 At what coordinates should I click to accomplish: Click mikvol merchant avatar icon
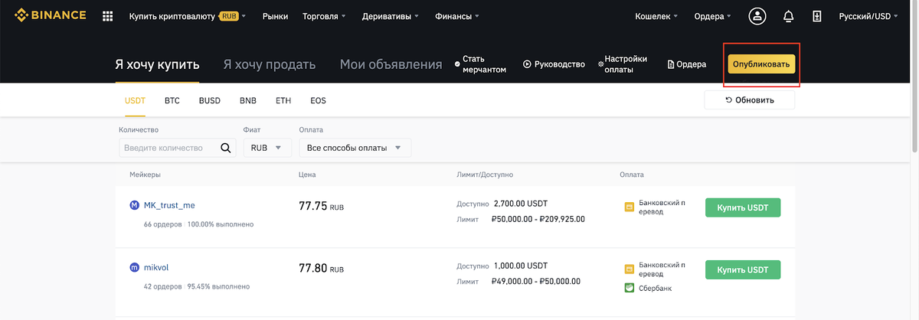pos(135,268)
